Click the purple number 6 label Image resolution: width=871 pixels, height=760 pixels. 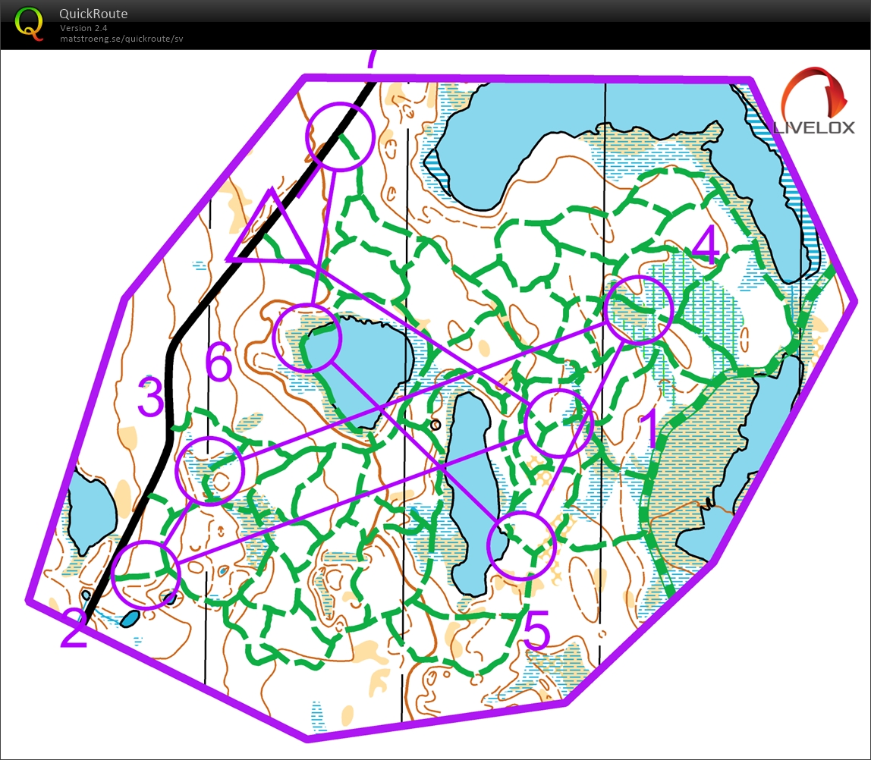pos(219,361)
